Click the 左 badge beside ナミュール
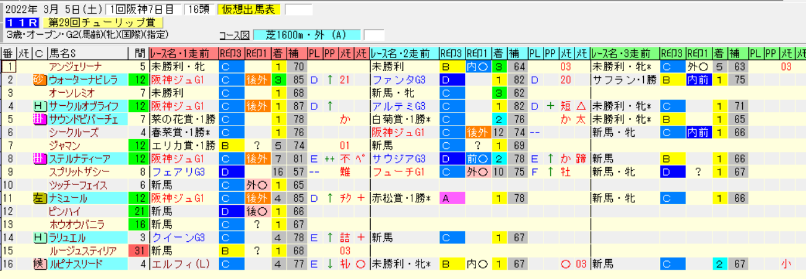Screen dimensions: 806x279 (x=38, y=199)
